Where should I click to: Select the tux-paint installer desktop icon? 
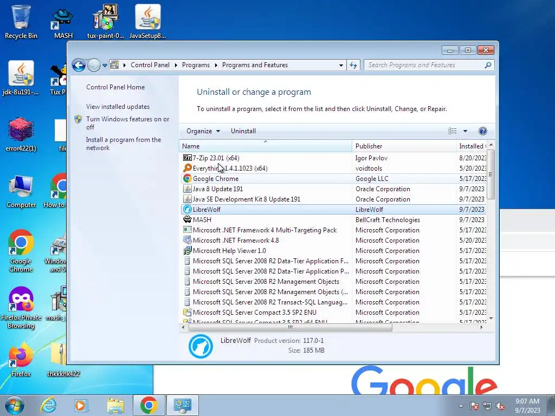[x=106, y=22]
